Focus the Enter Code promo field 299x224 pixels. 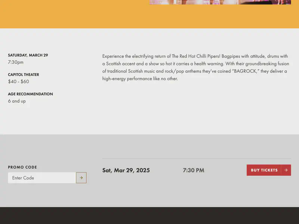point(42,178)
